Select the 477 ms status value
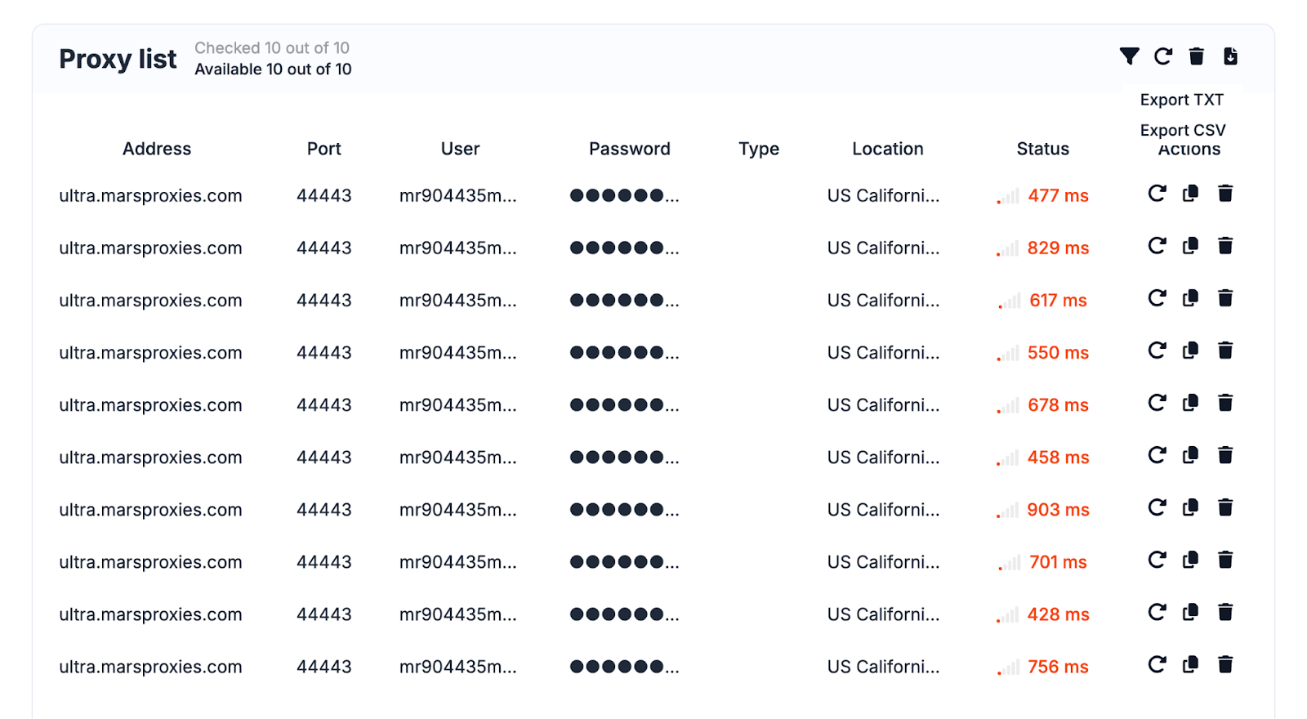The width and height of the screenshot is (1307, 719). pos(1059,196)
